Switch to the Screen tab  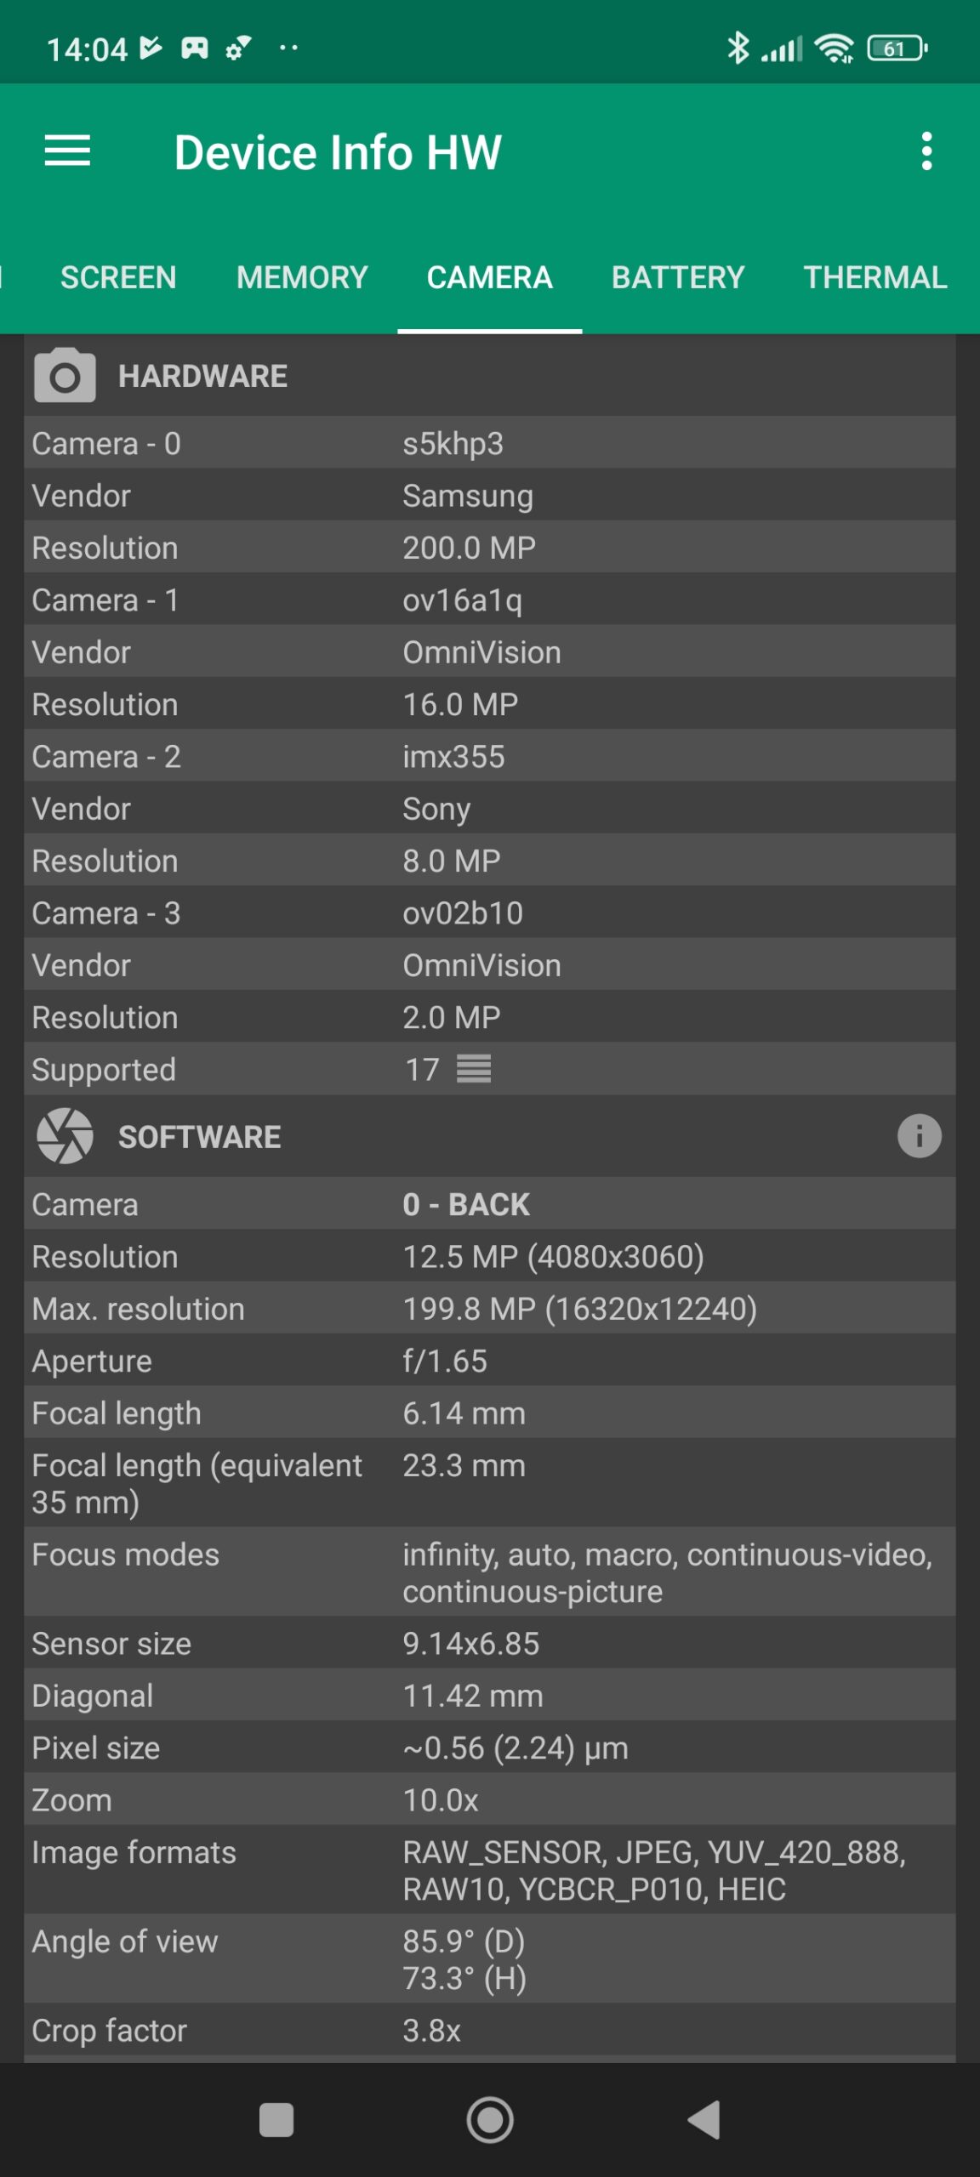coord(118,277)
